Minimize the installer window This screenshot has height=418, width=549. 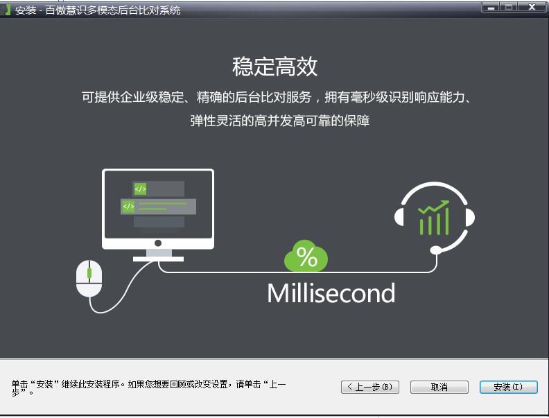pos(491,7)
